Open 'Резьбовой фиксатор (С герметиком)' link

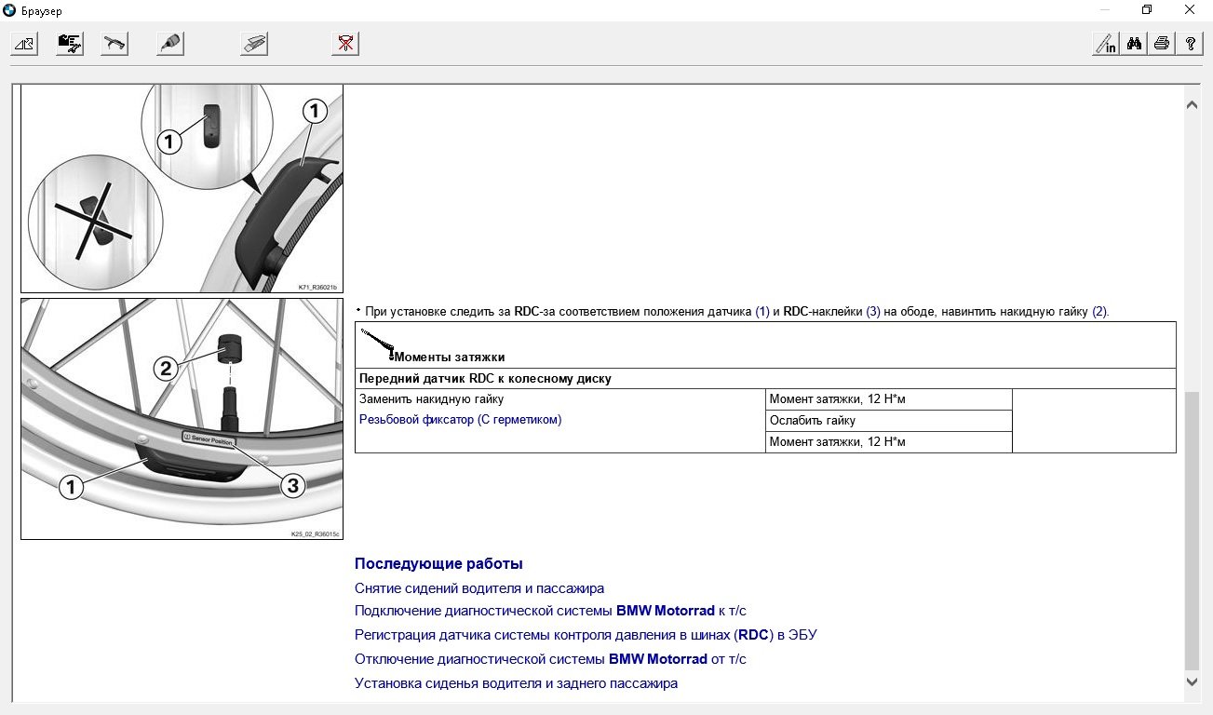[460, 420]
